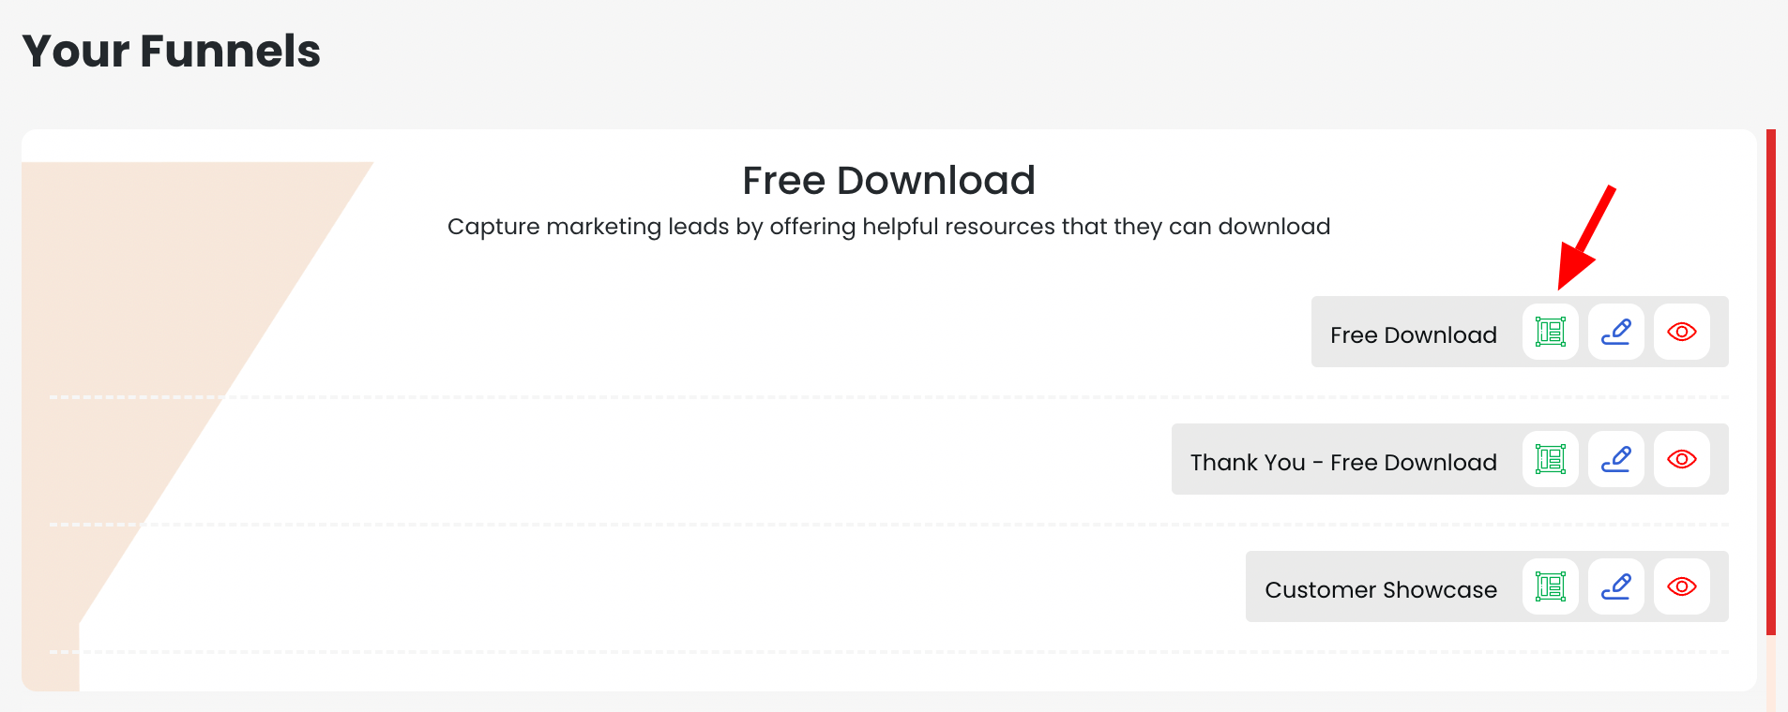1788x712 pixels.
Task: Edit Customer Showcase using the pencil icon
Action: point(1615,586)
